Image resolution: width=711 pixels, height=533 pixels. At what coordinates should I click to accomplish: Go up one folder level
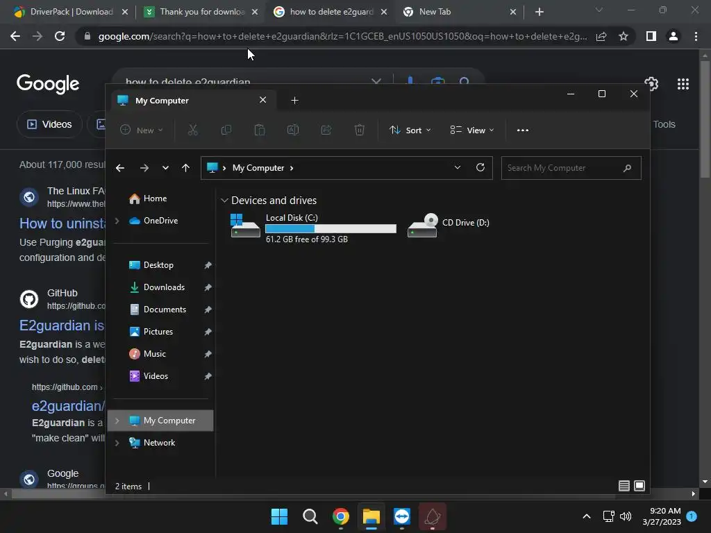coord(185,168)
